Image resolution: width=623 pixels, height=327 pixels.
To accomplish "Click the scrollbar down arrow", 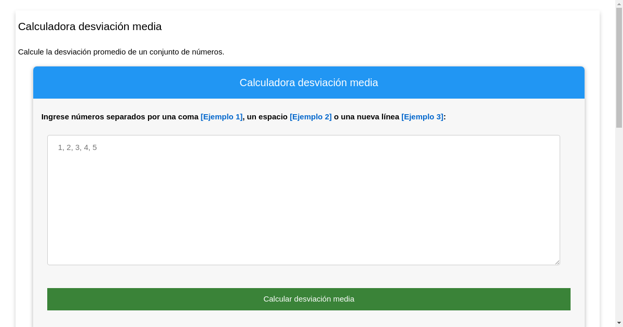I will pyautogui.click(x=619, y=323).
